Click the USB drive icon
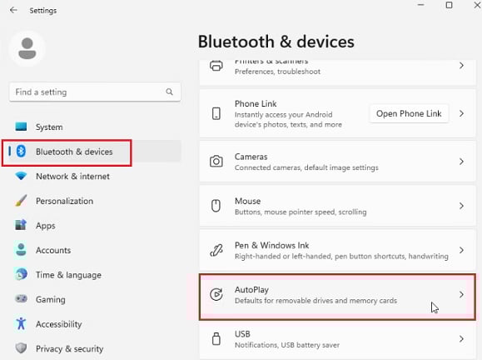The height and width of the screenshot is (360, 482). (x=216, y=339)
